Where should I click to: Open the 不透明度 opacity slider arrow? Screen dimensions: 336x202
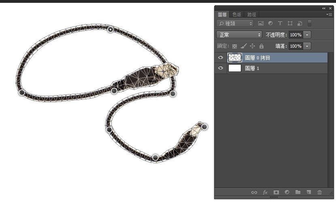(x=307, y=35)
